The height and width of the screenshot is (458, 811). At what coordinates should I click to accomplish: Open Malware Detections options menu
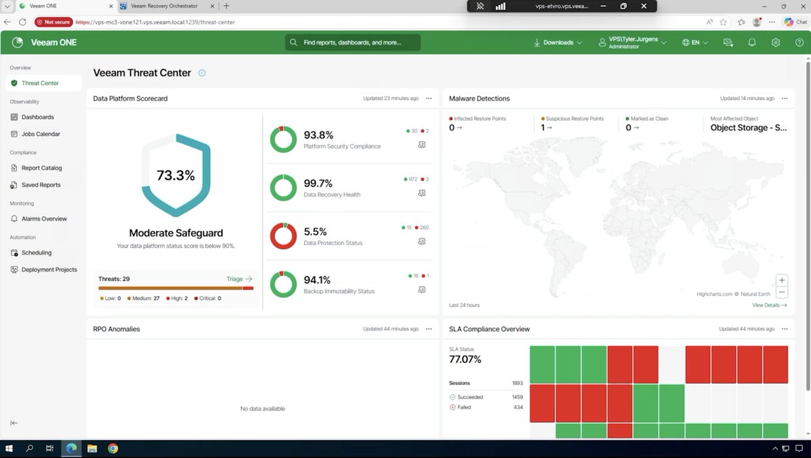785,99
